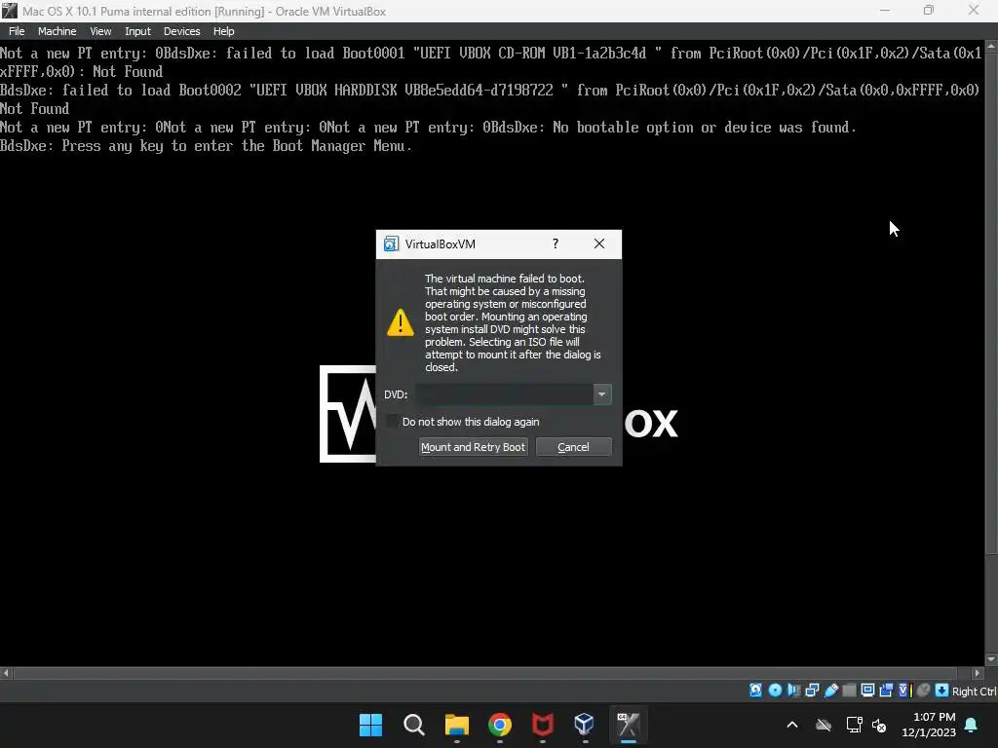Show hidden system tray icons
Image resolution: width=998 pixels, height=748 pixels.
click(792, 725)
